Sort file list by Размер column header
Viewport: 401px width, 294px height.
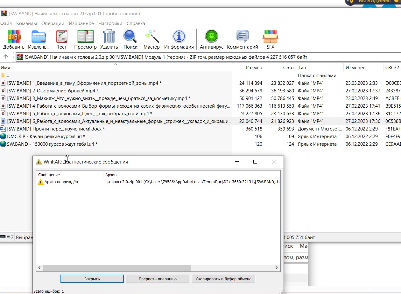[x=254, y=68]
